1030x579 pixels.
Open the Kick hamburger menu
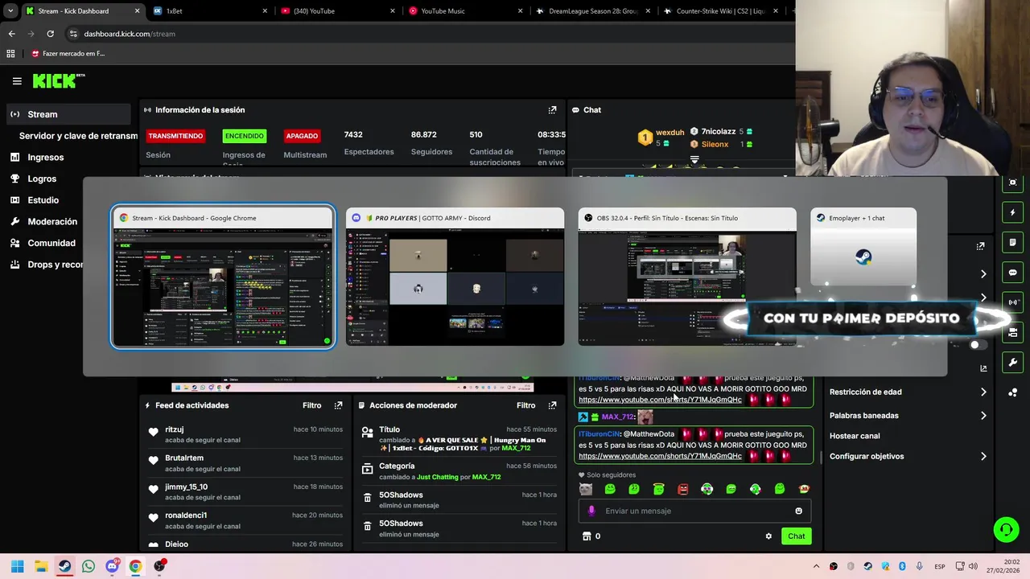pyautogui.click(x=17, y=80)
